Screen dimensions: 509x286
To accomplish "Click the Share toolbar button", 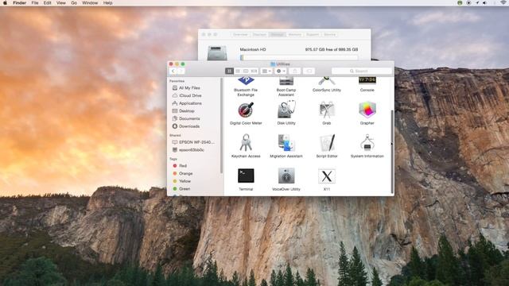I will (x=295, y=71).
